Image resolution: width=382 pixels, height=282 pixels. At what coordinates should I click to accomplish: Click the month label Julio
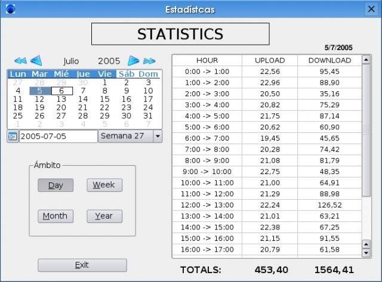tap(71, 61)
